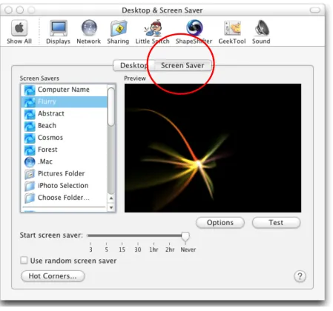Click the Flurry screen saver icon

pyautogui.click(x=30, y=101)
